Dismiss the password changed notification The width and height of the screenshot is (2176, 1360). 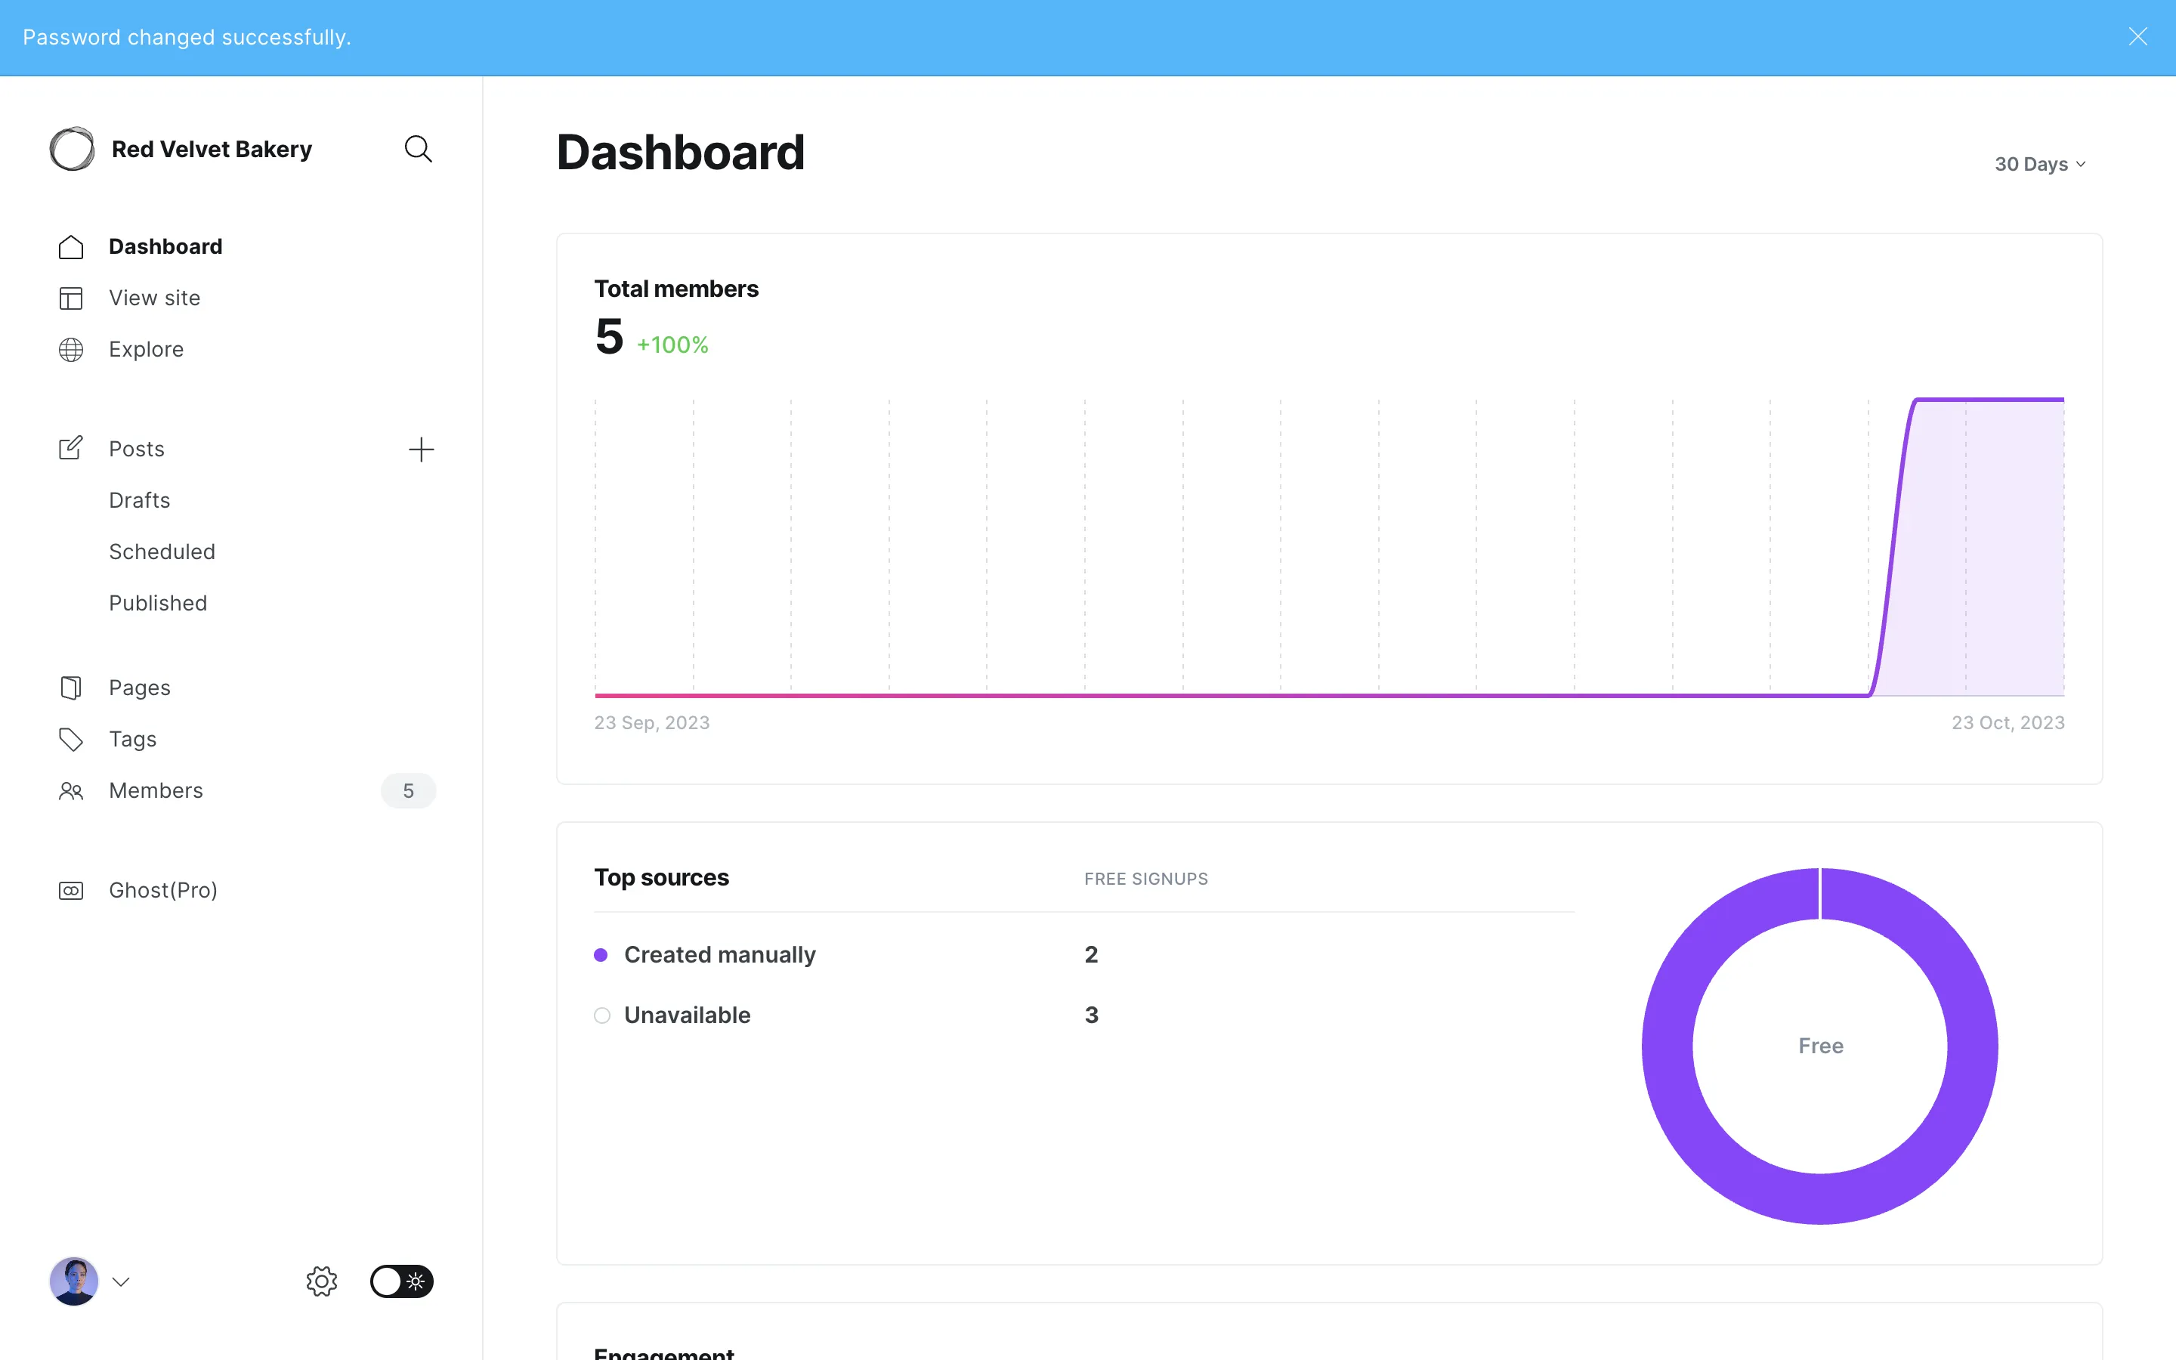(2137, 37)
